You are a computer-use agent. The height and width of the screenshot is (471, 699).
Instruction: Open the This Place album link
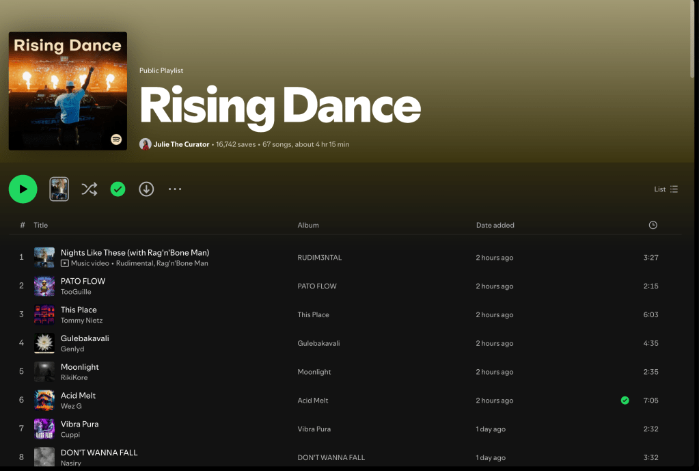[313, 315]
